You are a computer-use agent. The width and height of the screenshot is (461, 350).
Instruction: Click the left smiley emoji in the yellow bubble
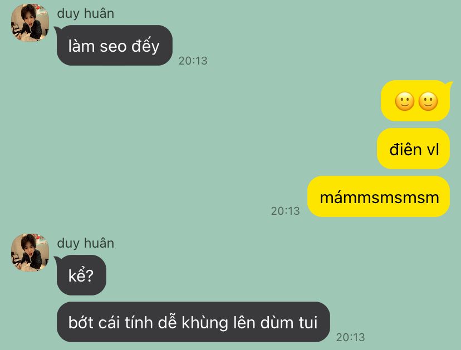click(x=405, y=102)
